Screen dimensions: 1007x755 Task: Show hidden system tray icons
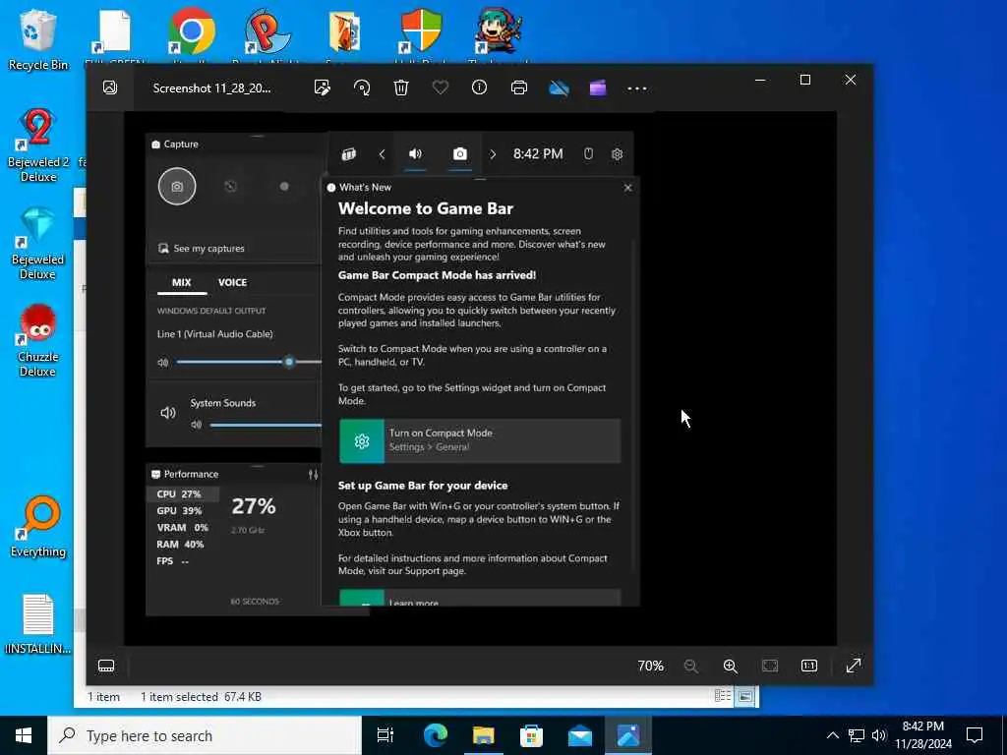832,735
